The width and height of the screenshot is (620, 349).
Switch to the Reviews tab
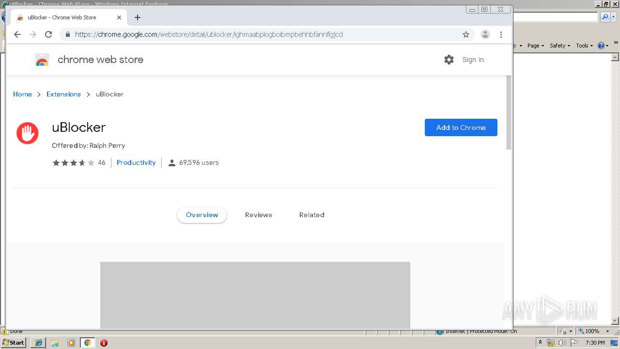click(x=259, y=215)
